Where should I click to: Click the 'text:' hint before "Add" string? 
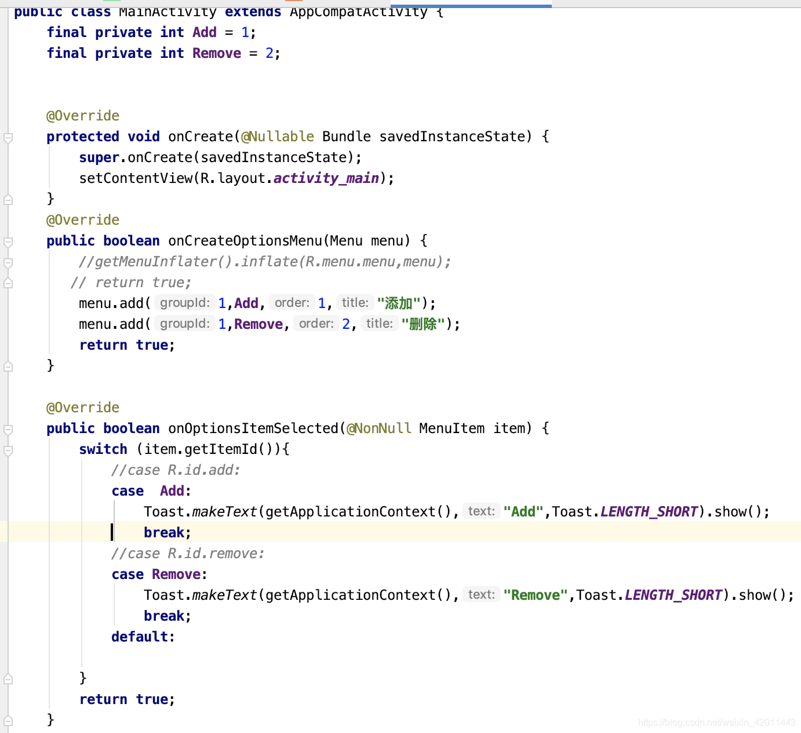(481, 511)
